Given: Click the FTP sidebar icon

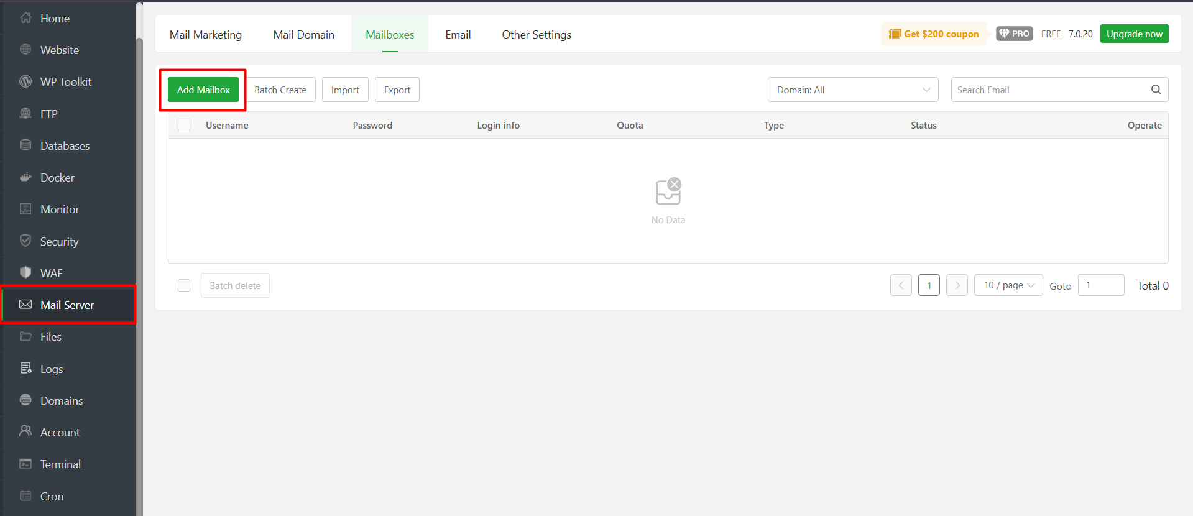Looking at the screenshot, I should coord(25,113).
